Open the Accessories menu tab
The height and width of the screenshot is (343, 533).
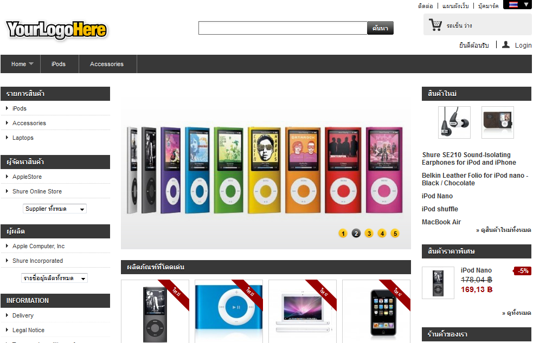click(107, 64)
